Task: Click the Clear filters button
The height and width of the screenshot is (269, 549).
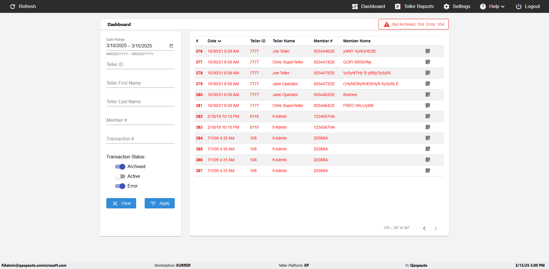Action: 121,203
